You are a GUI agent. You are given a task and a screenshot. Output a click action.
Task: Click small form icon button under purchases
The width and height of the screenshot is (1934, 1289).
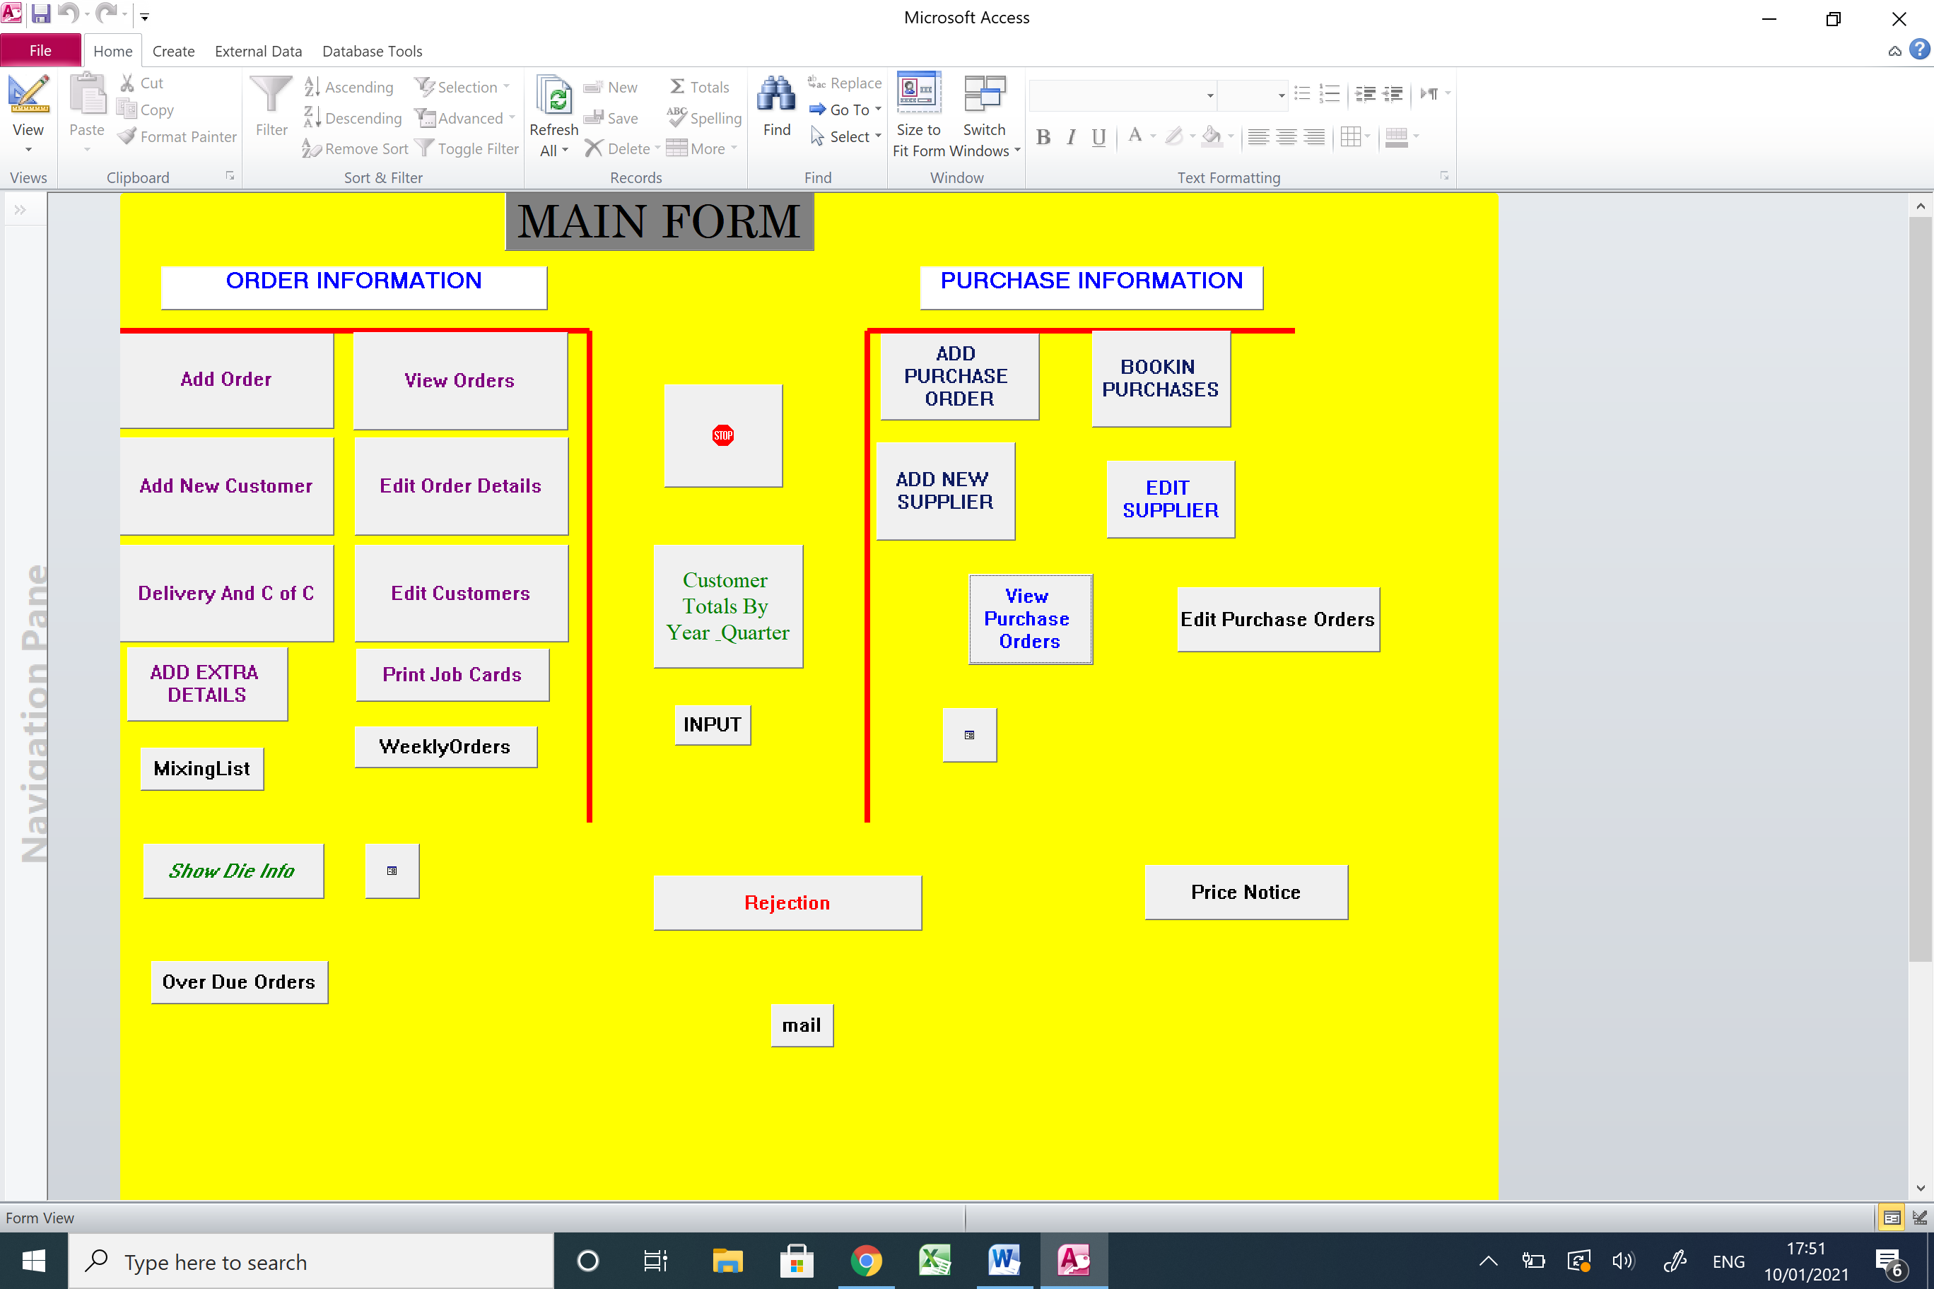coord(969,735)
